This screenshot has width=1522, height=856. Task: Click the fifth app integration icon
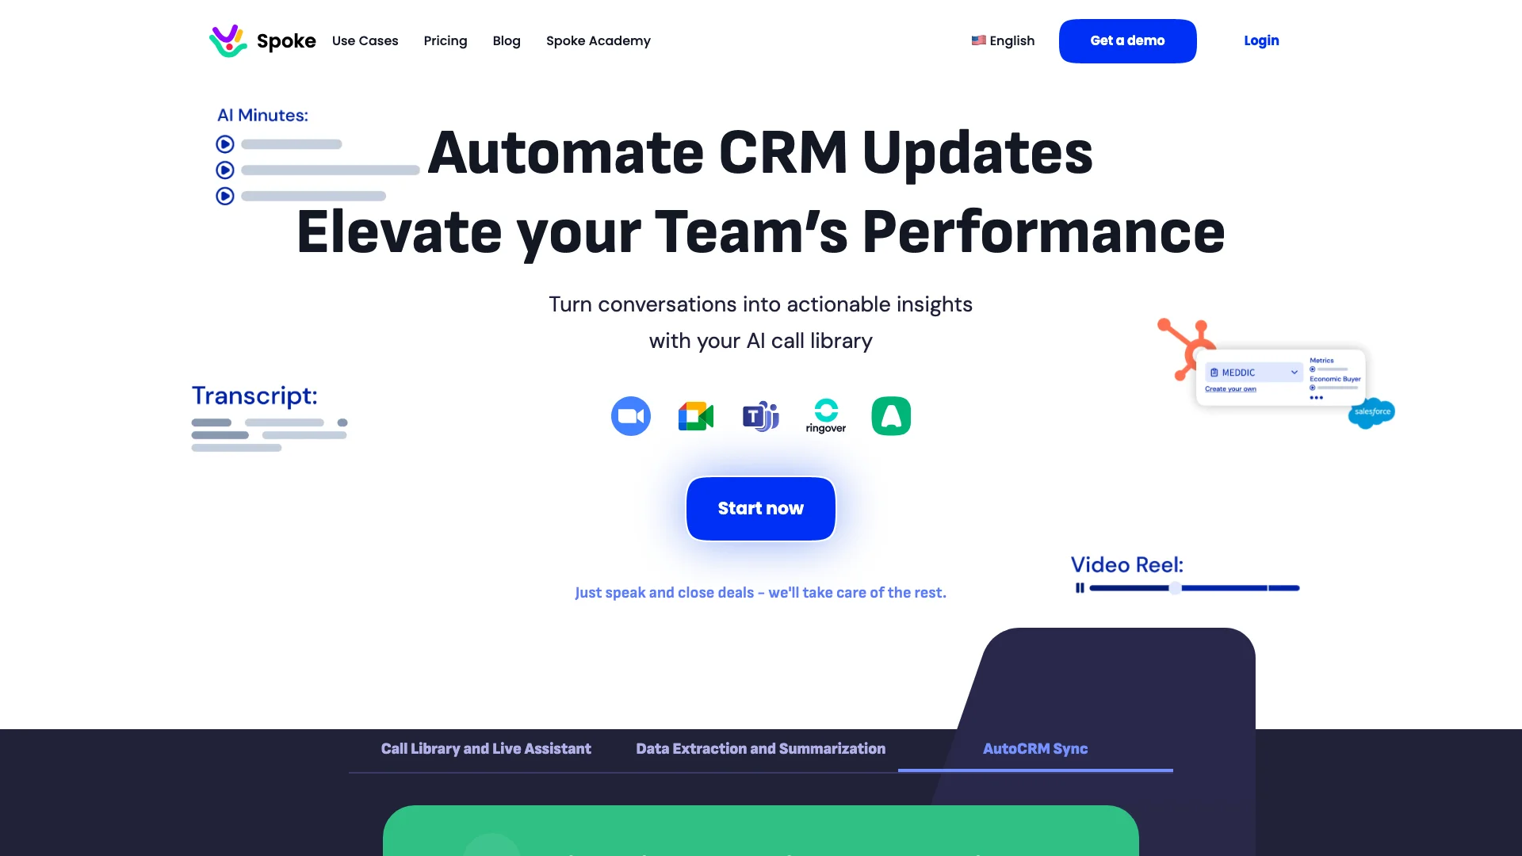point(891,415)
